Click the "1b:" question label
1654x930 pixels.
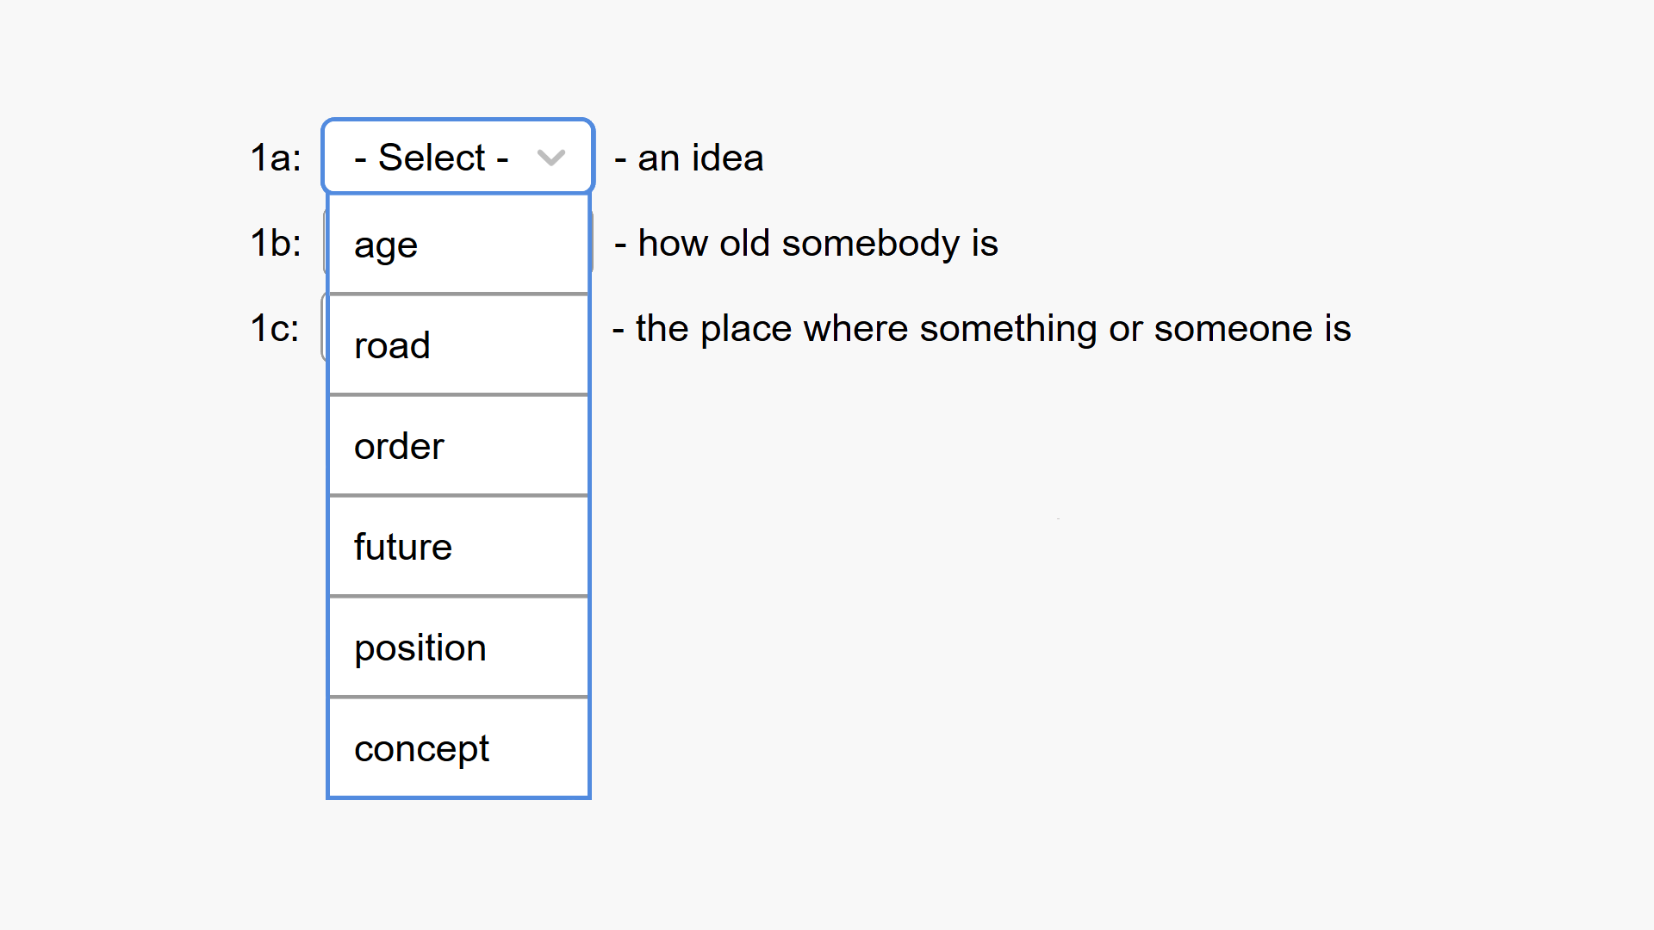coord(276,243)
